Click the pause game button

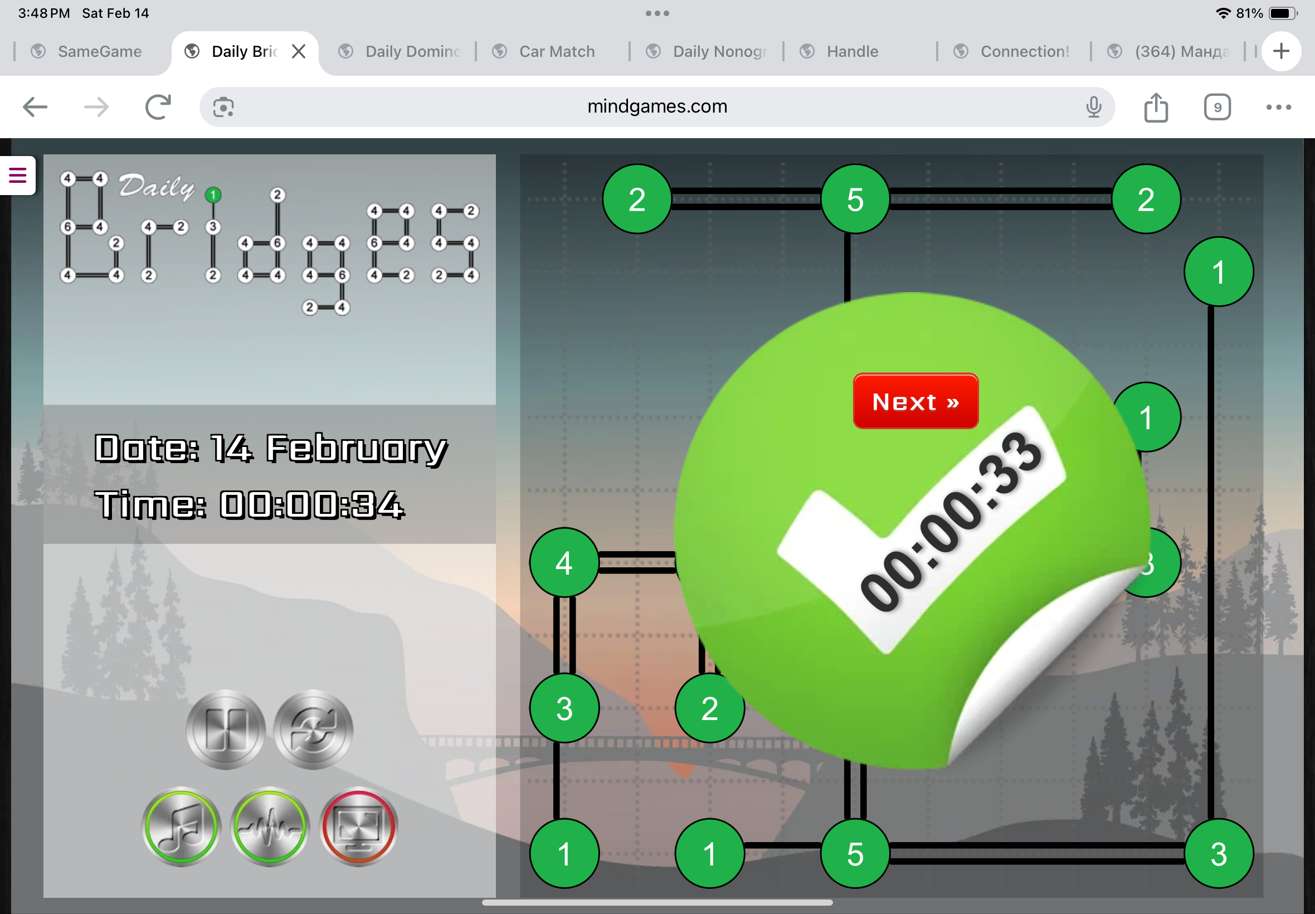pos(226,729)
